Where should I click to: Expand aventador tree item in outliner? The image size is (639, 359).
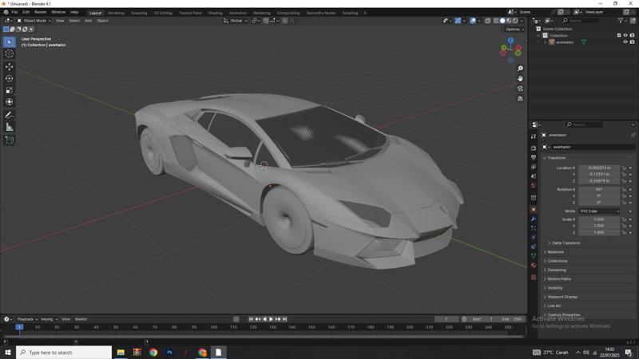(x=546, y=42)
